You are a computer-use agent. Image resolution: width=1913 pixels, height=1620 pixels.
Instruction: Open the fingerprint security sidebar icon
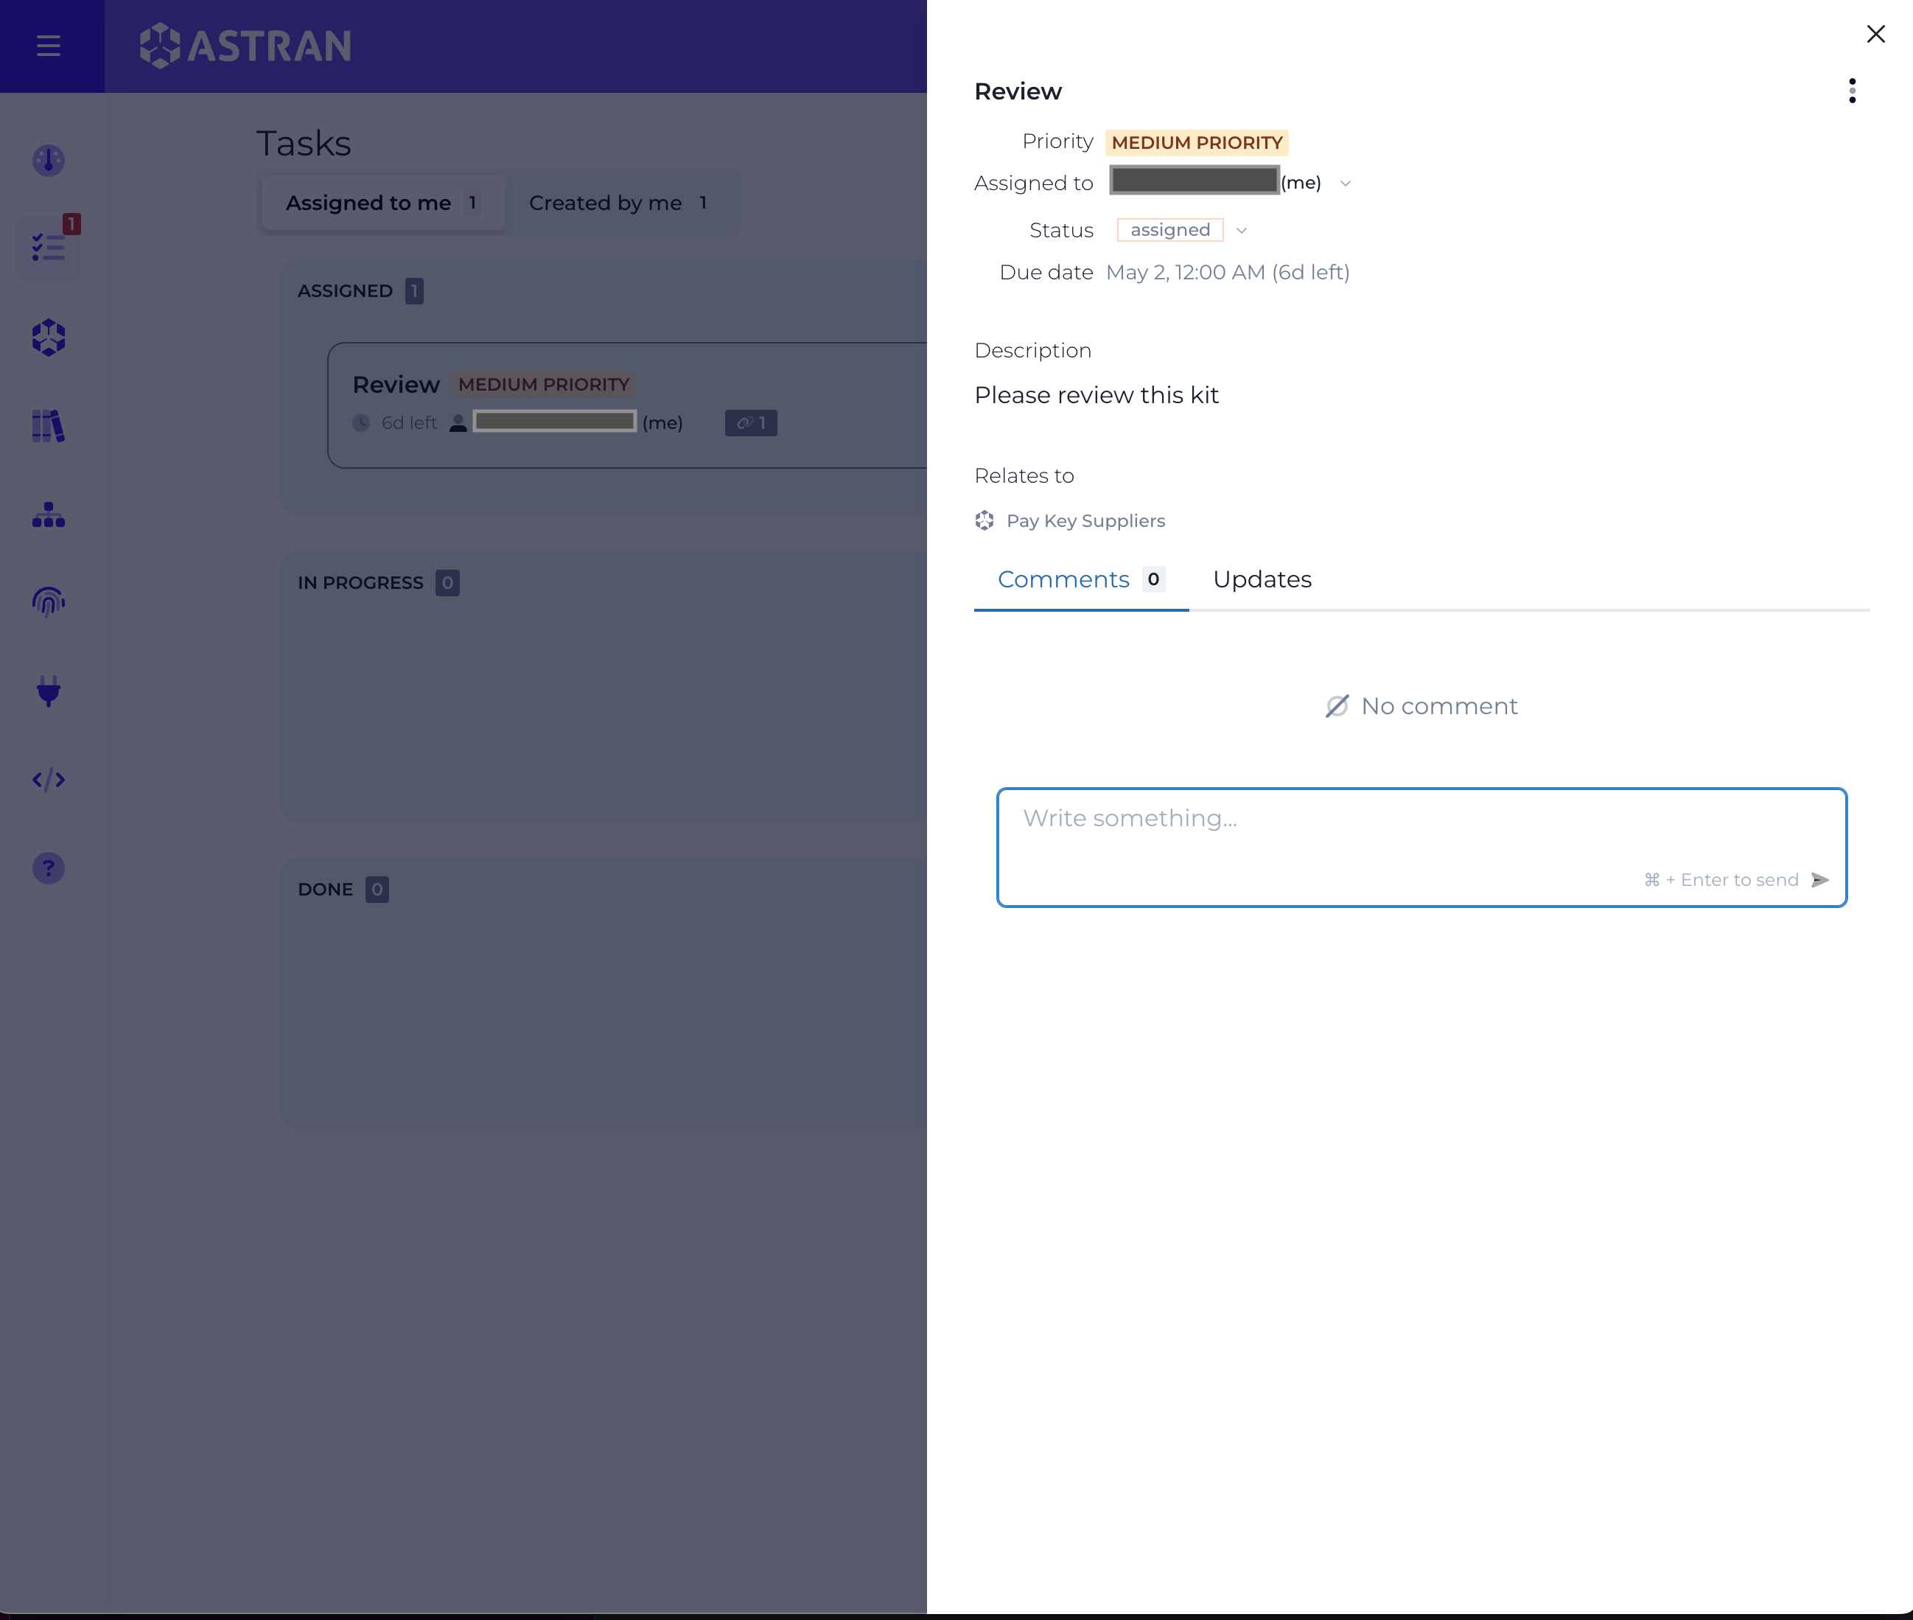pos(49,602)
